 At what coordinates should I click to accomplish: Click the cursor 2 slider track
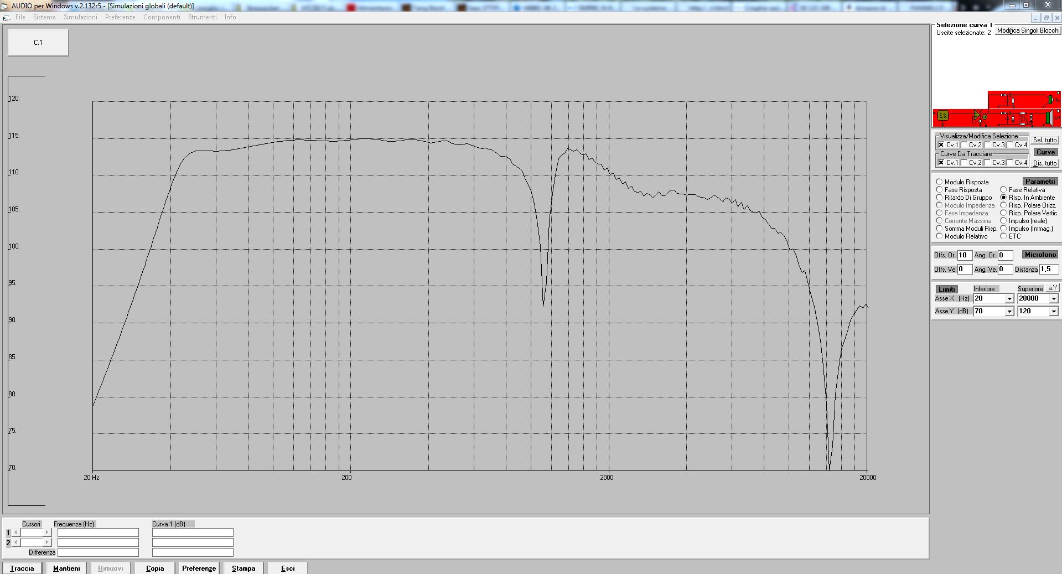[x=32, y=542]
